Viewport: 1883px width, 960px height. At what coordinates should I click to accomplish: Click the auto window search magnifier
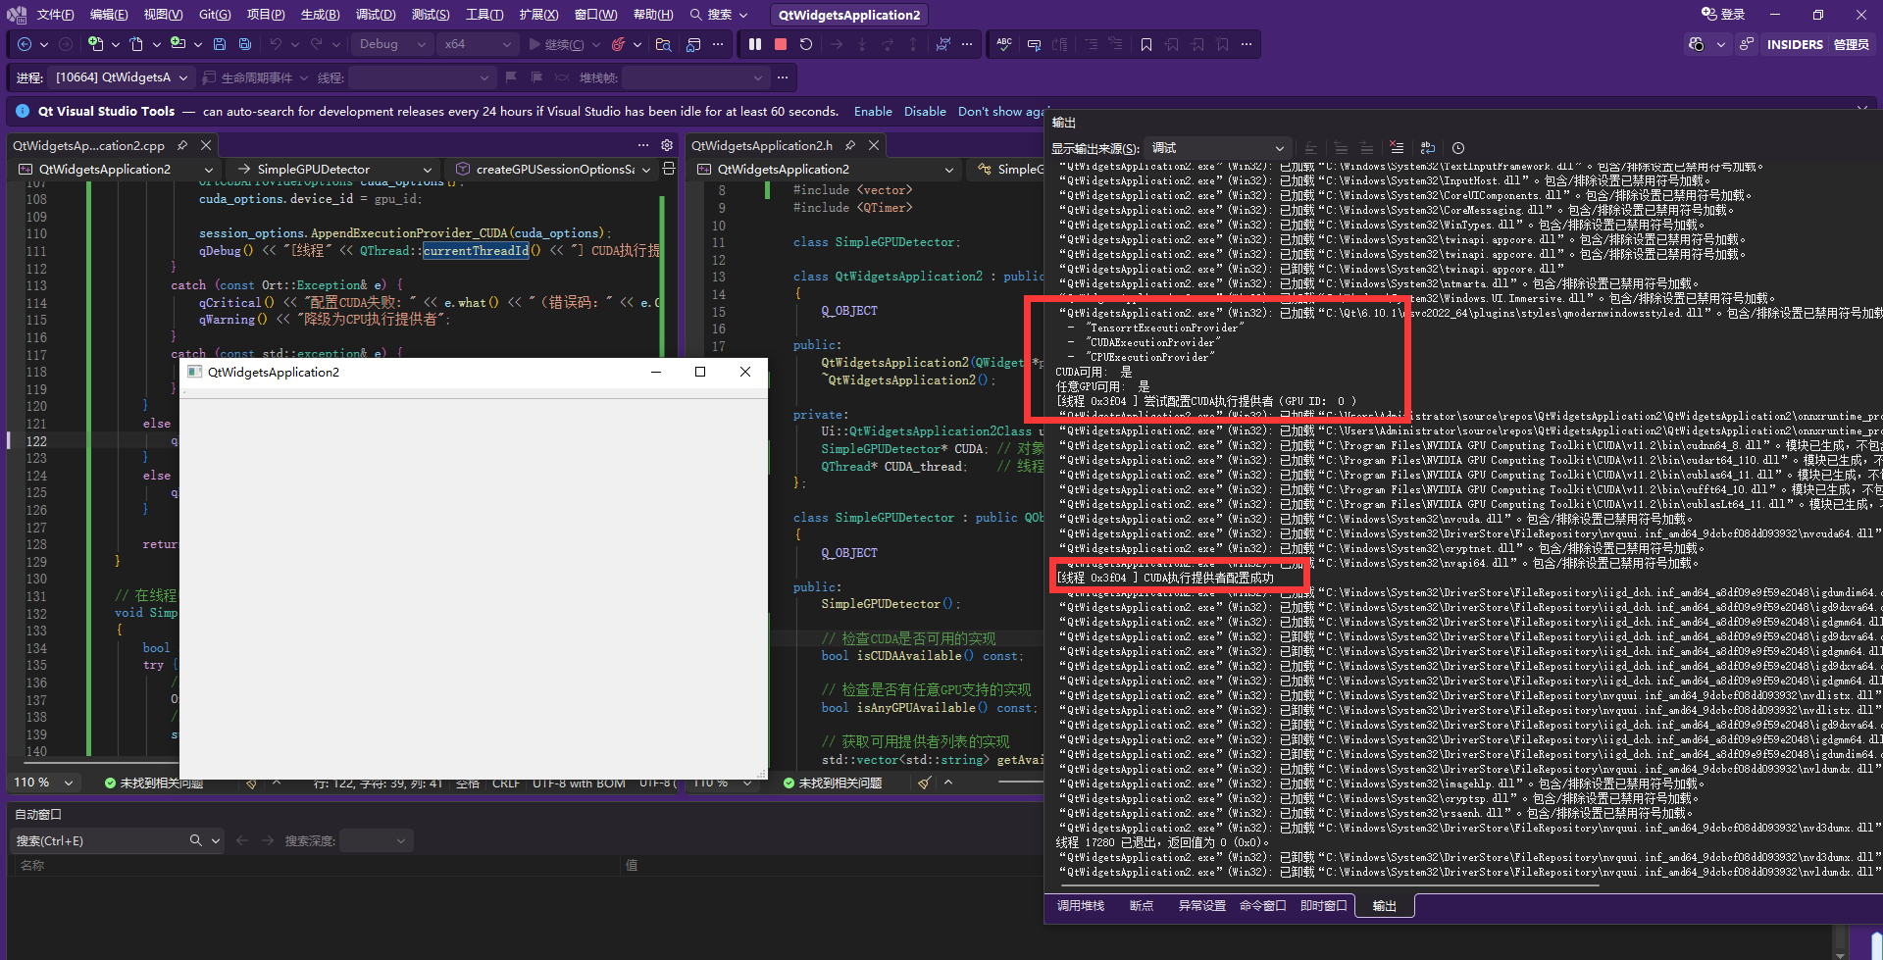[x=196, y=840]
